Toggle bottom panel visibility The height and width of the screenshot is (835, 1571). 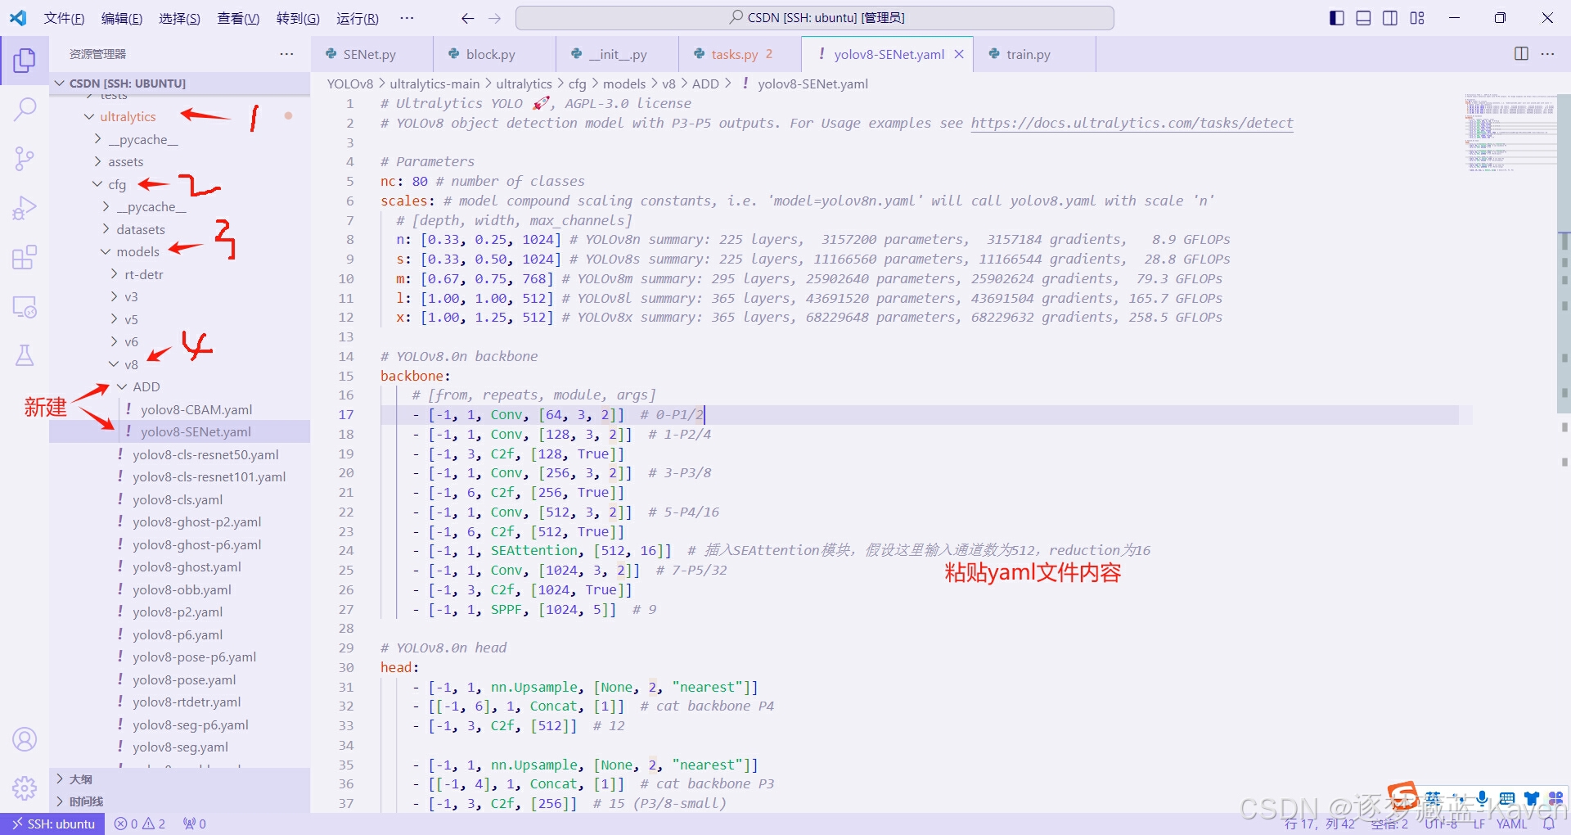tap(1363, 18)
